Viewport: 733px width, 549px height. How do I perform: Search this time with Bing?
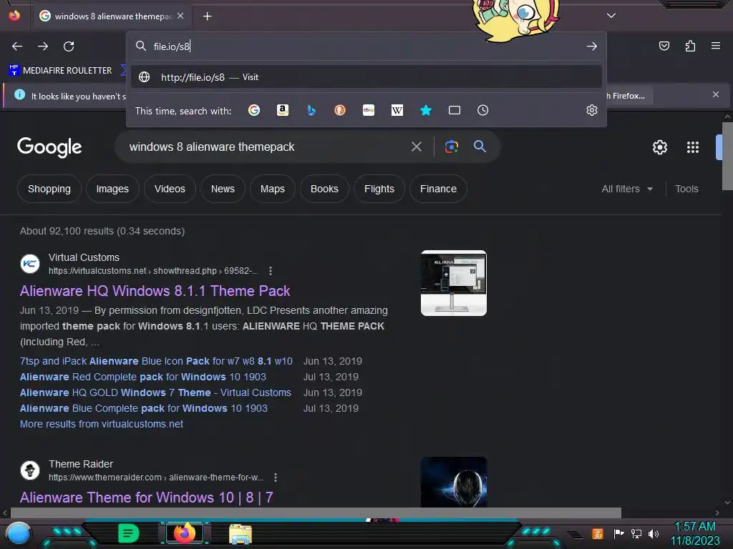tap(311, 110)
